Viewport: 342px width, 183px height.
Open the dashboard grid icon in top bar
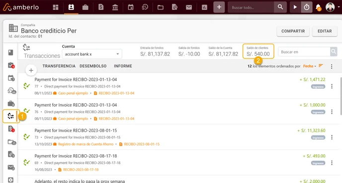point(56,7)
